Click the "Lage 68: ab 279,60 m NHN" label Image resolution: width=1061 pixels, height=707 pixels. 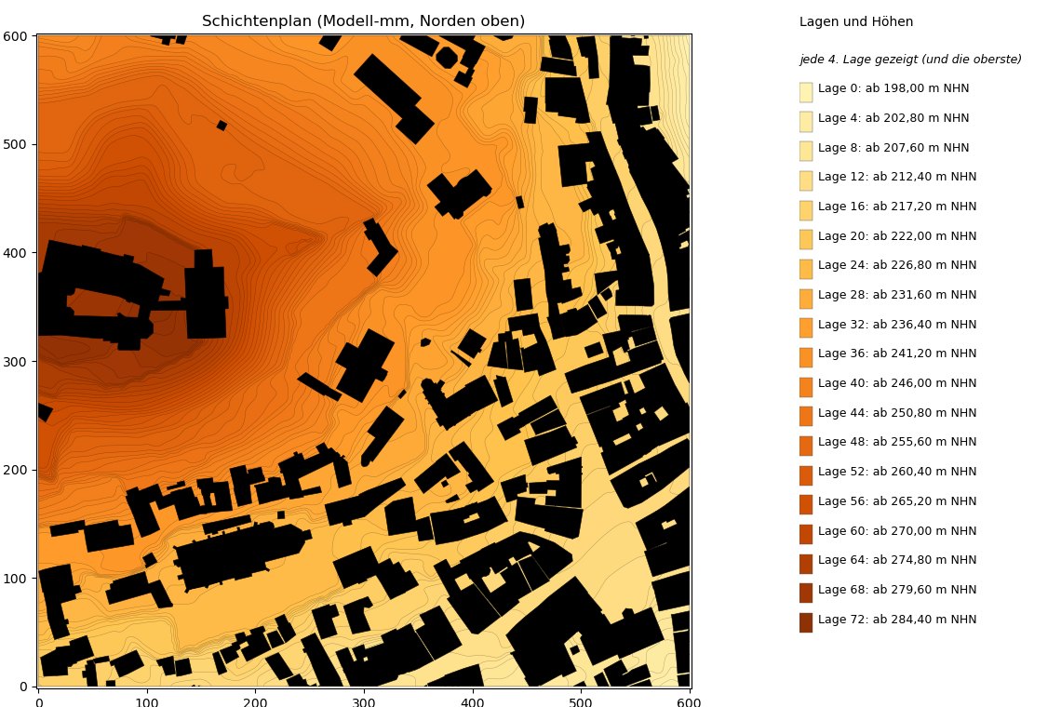[x=897, y=589]
